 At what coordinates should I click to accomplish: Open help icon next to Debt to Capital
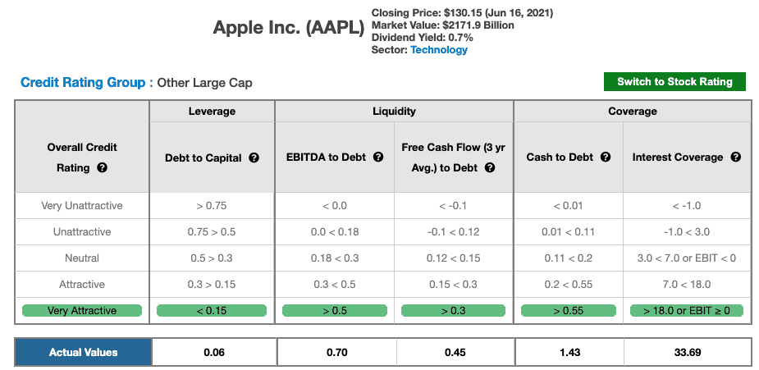[x=254, y=158]
